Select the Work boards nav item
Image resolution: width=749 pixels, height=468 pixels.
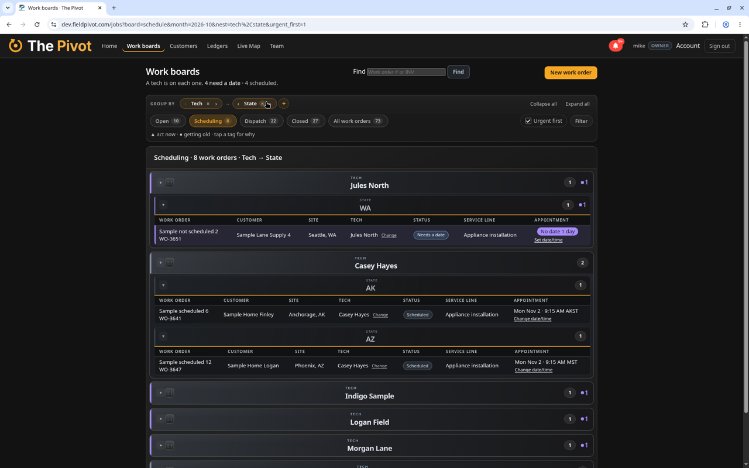(x=143, y=46)
